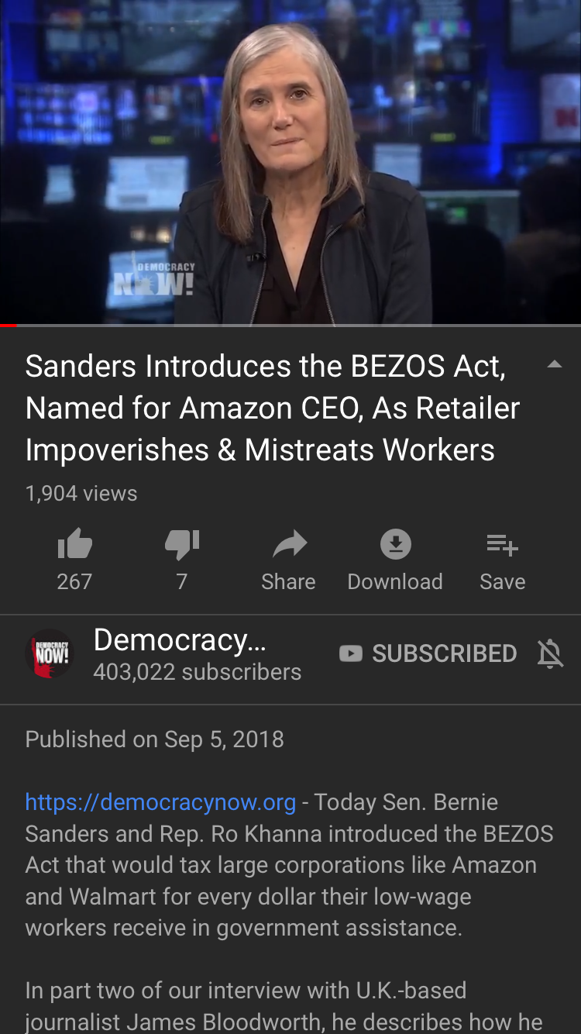This screenshot has width=581, height=1034.
Task: Tap the 7 dislikes count
Action: coord(182,581)
